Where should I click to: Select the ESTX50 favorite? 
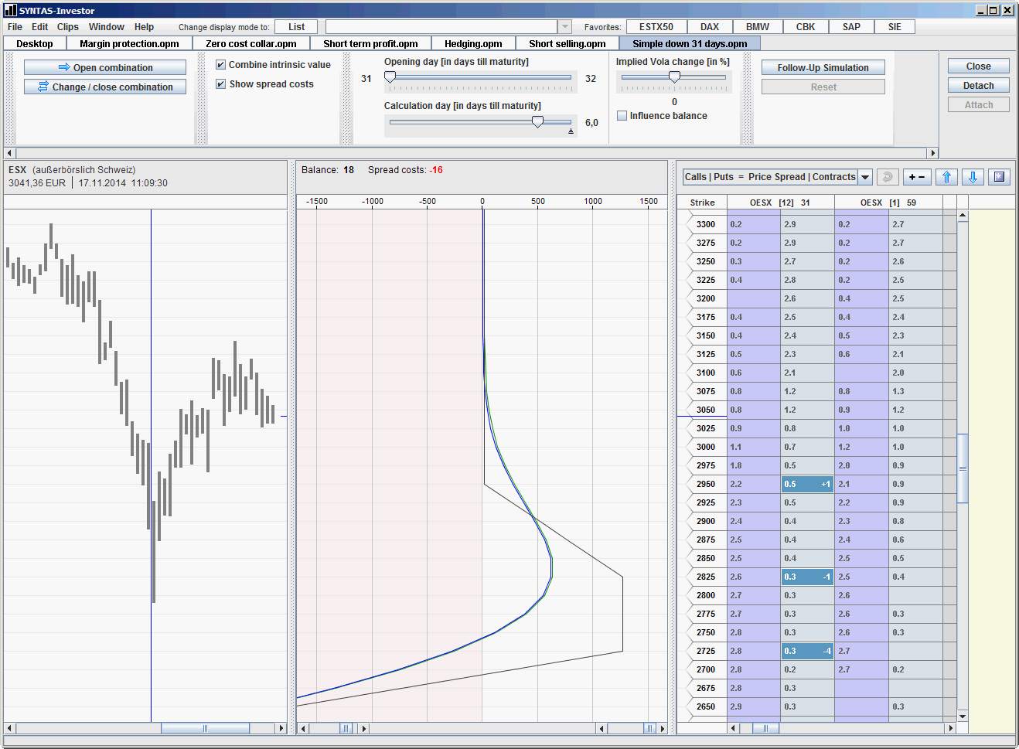pyautogui.click(x=656, y=27)
